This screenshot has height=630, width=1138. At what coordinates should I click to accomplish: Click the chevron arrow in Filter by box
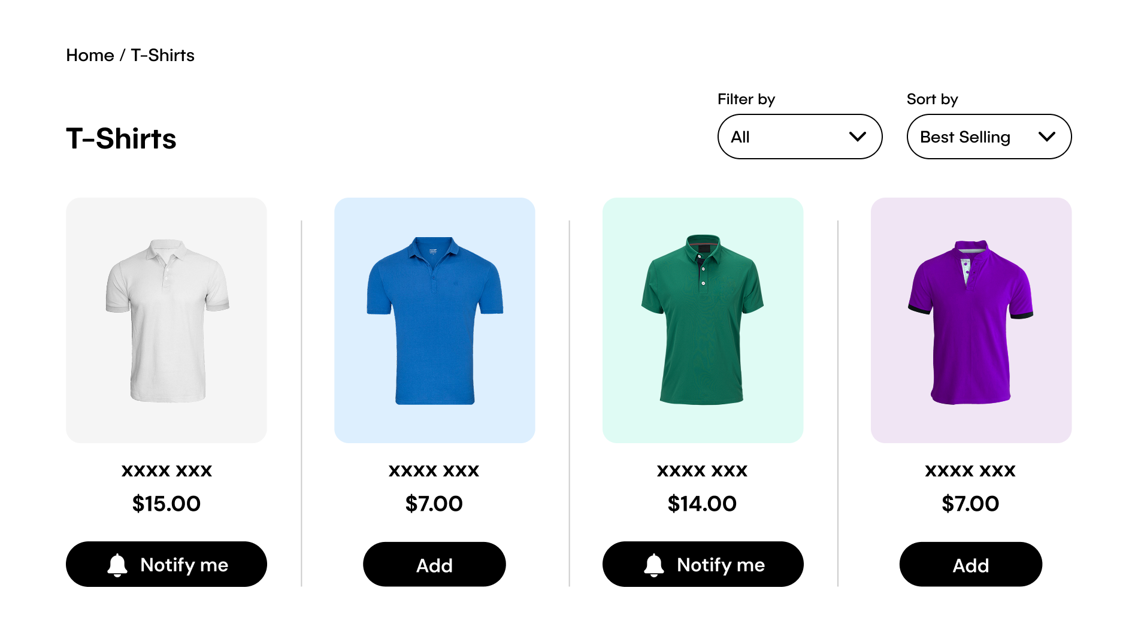pos(858,137)
